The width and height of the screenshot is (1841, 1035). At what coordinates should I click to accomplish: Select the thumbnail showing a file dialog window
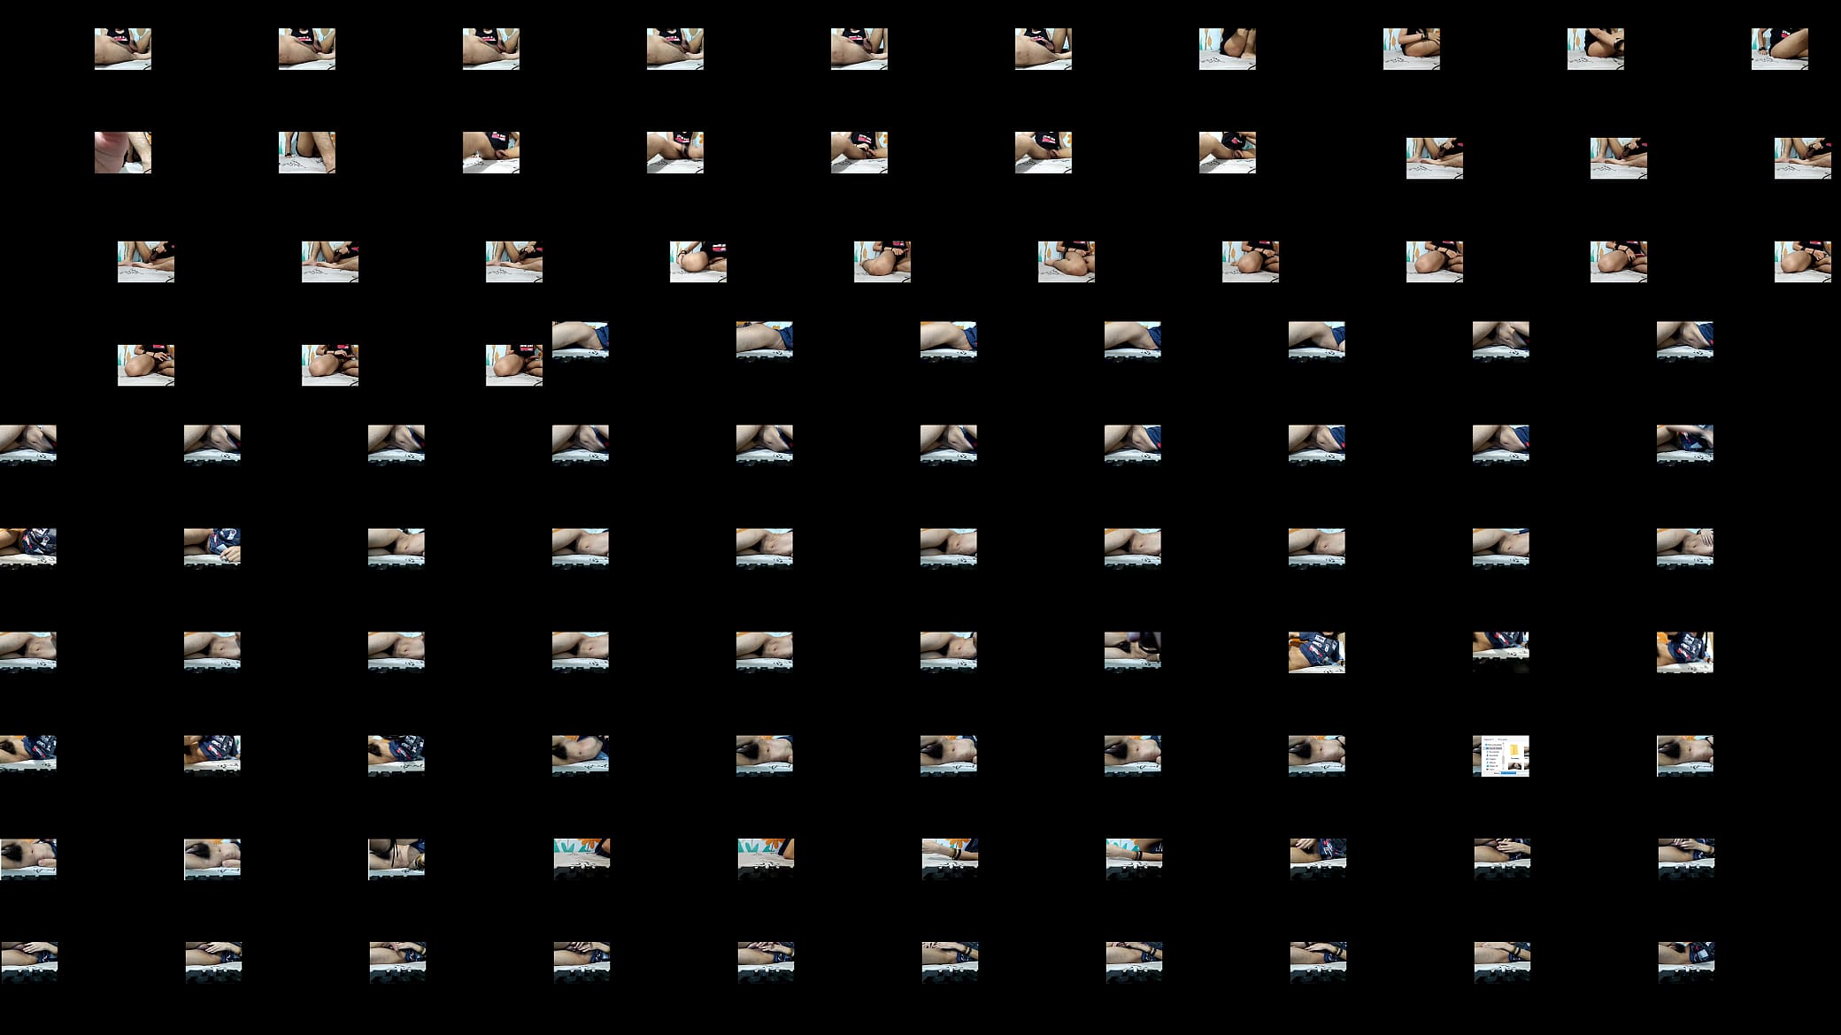[1501, 755]
